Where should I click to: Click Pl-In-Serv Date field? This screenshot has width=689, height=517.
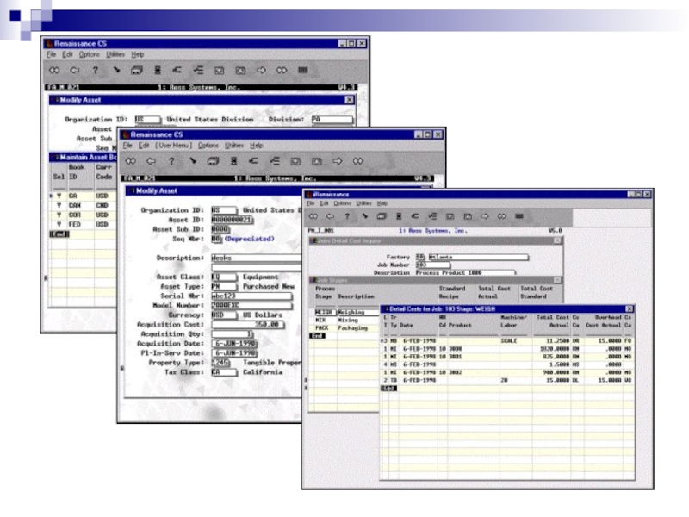pyautogui.click(x=233, y=353)
